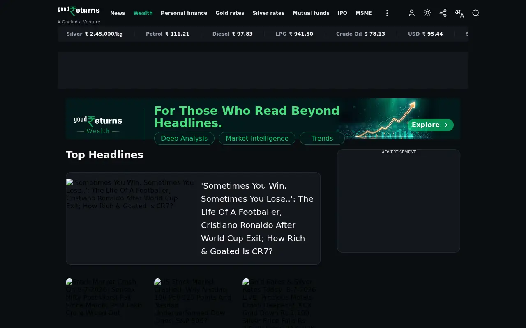
Task: Open the language selector icon
Action: [459, 13]
